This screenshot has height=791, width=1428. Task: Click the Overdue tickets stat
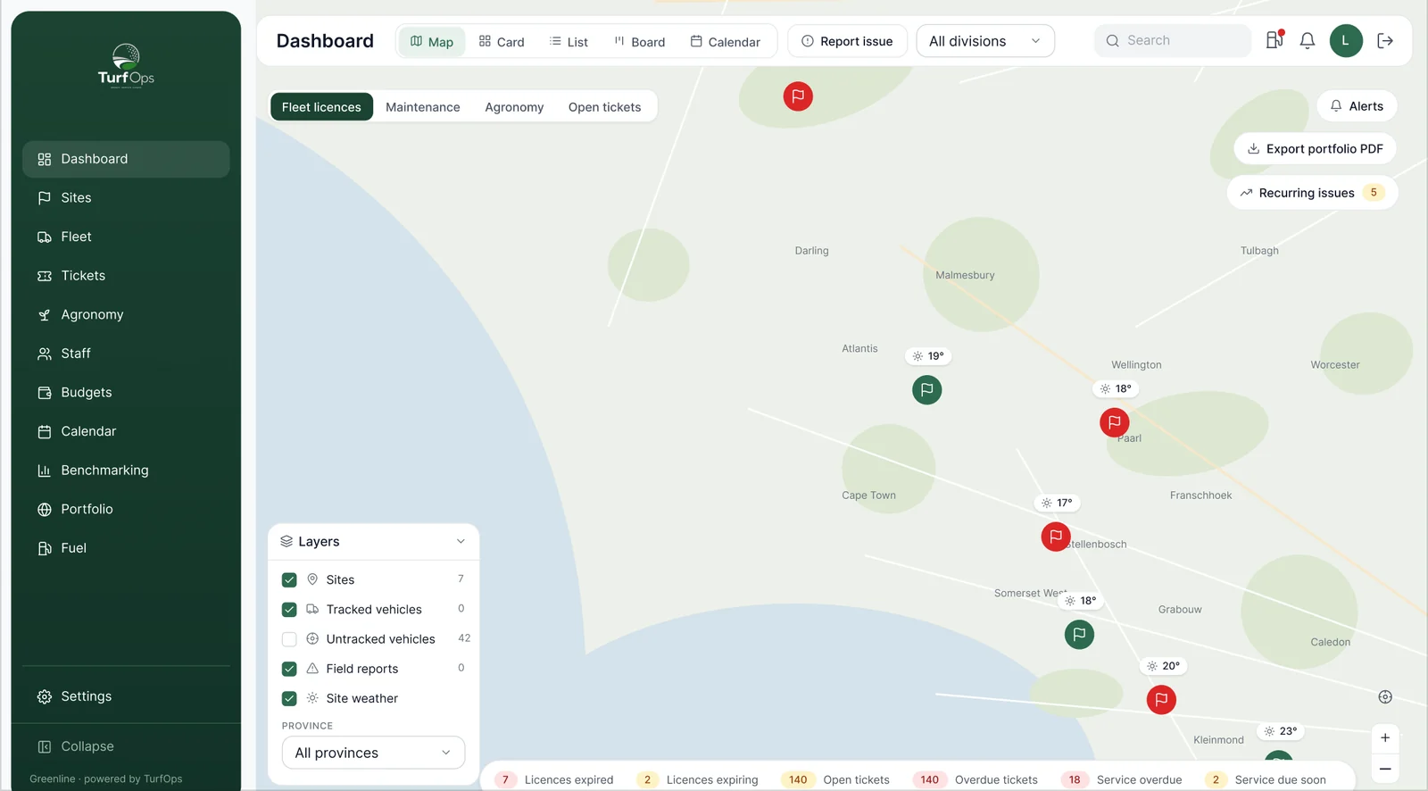(976, 779)
